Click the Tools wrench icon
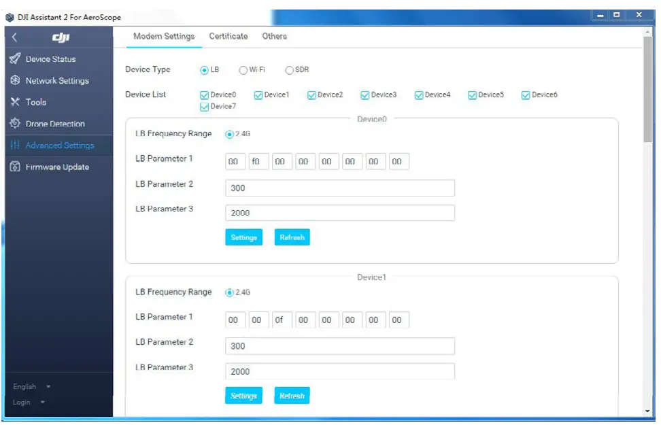This screenshot has width=661, height=425. click(15, 101)
